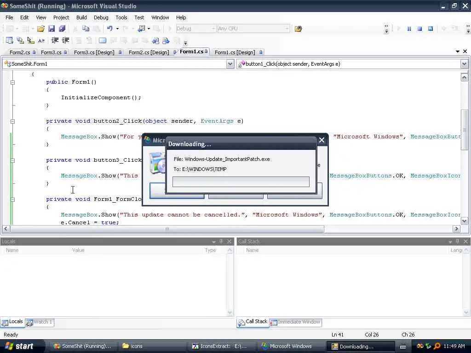This screenshot has height=353, width=471.
Task: Open text editor toolbar options overflow
Action: tap(186, 42)
